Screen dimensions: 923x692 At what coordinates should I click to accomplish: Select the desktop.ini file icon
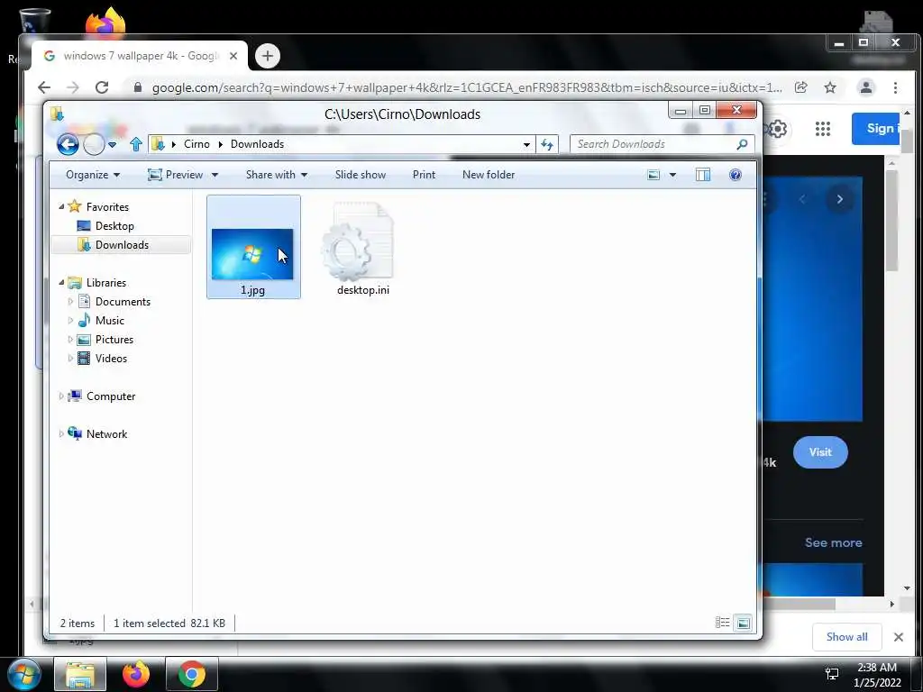coord(358,241)
